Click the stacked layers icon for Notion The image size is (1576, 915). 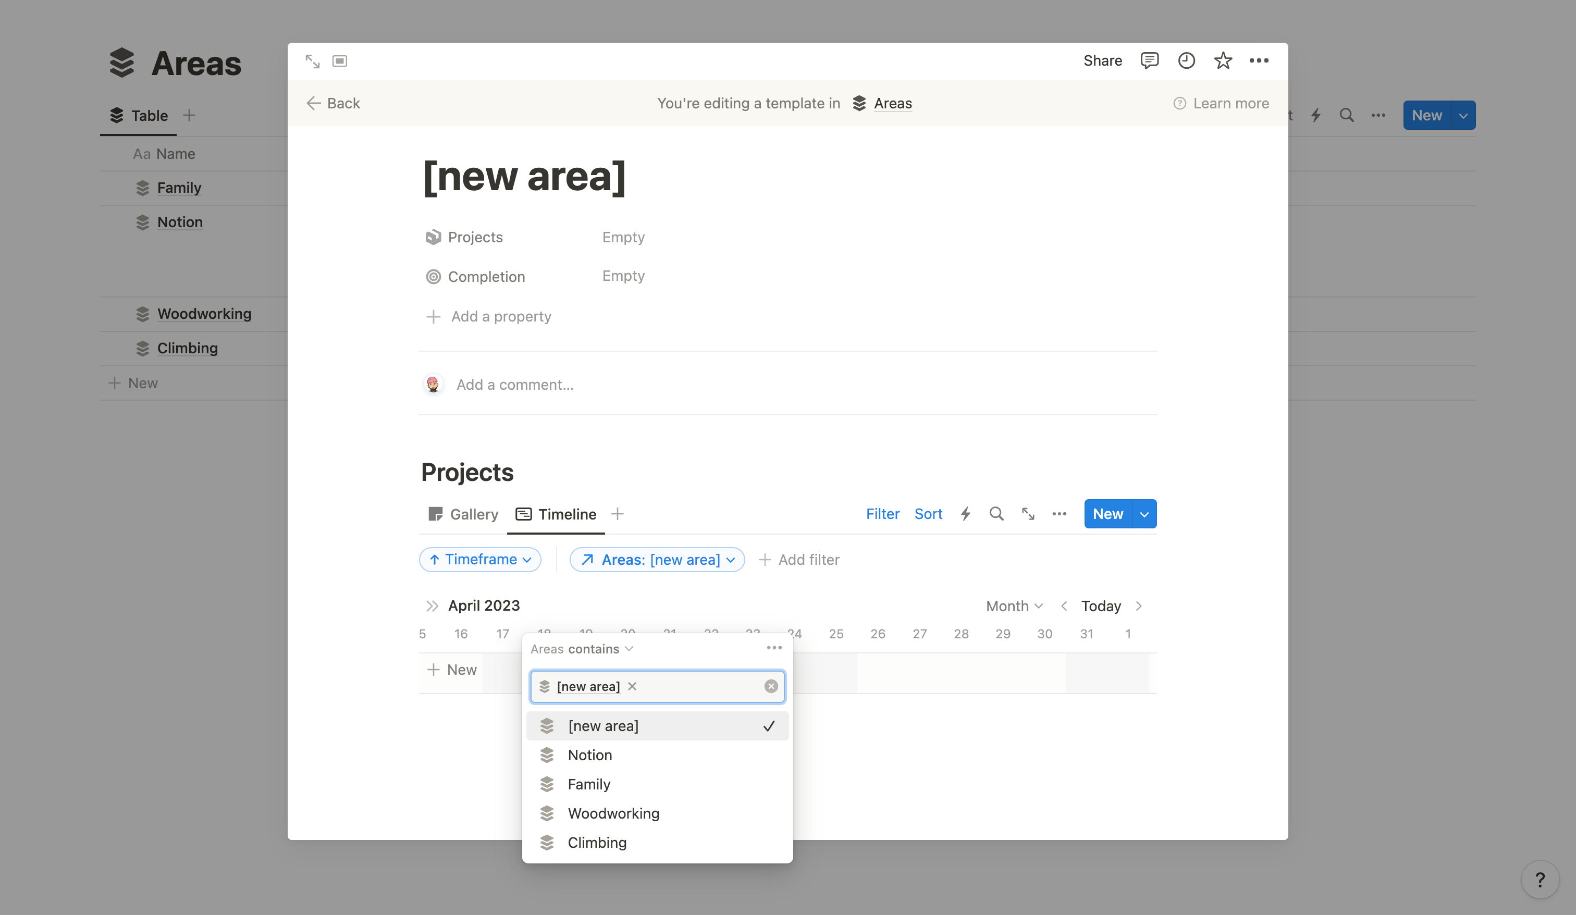pos(547,754)
